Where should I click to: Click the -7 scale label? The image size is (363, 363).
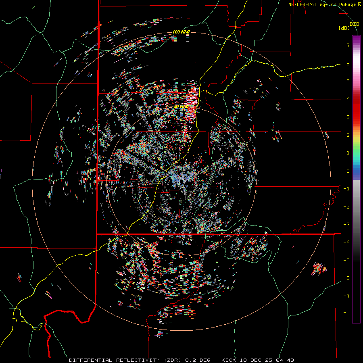click(346, 296)
